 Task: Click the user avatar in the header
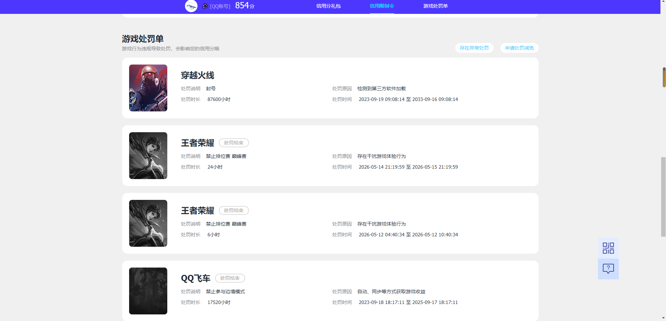click(x=191, y=6)
